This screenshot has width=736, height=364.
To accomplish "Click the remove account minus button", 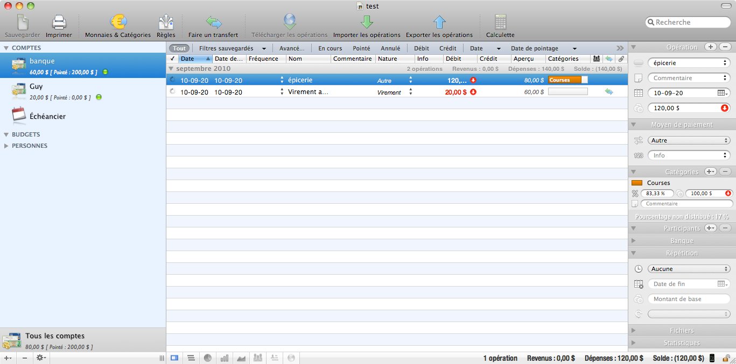I will click(25, 358).
